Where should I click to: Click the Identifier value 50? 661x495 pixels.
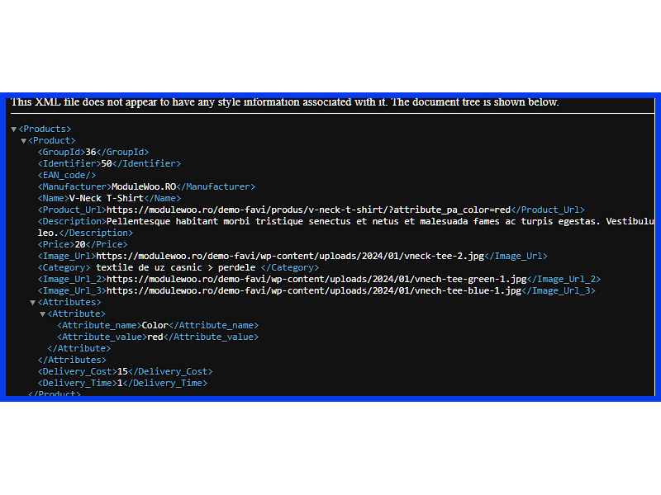106,163
